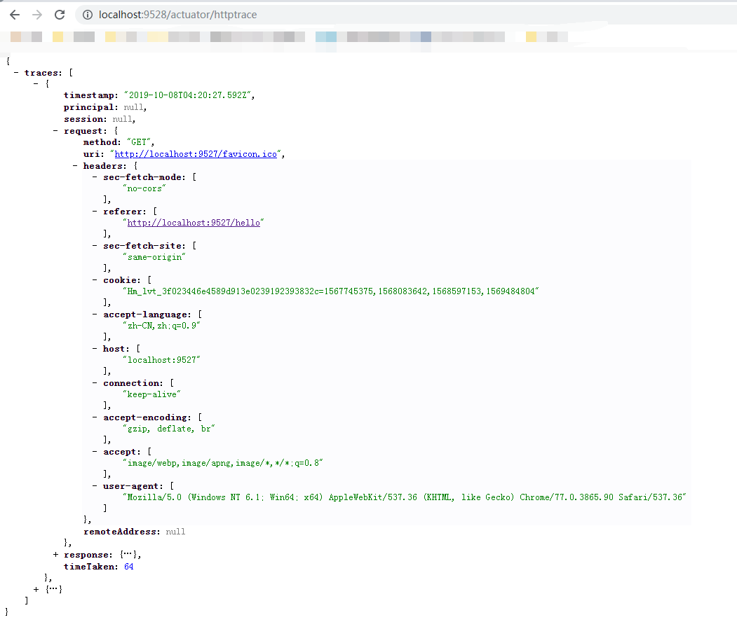Screen dimensions: 737x622
Task: Reload the page with the refresh icon
Action: (60, 15)
